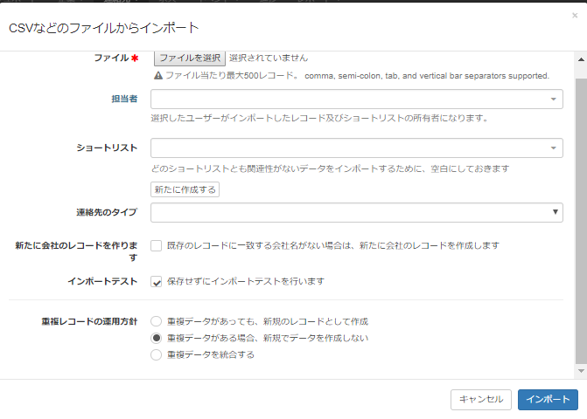Screen dimensions: 587x419
Task: Uncheck the インポートテスト checkbox
Action: [156, 281]
